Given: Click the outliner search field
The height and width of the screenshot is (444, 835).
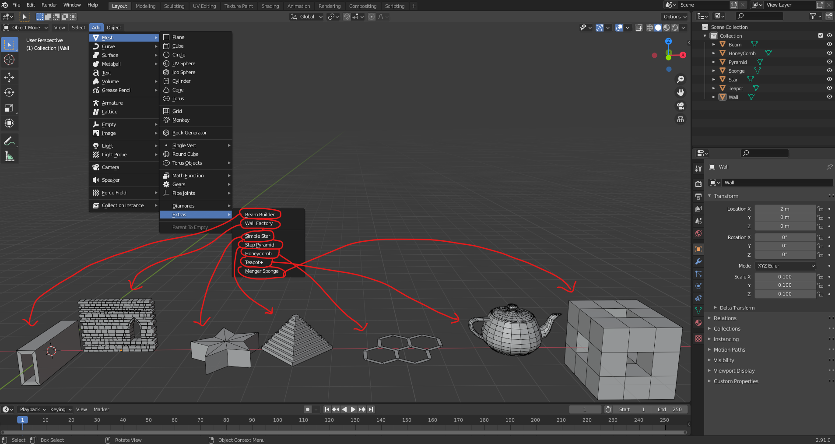Looking at the screenshot, I should tap(759, 16).
